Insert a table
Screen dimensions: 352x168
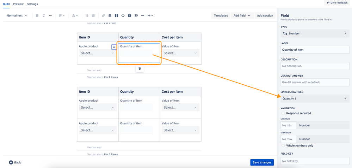pyautogui.click(x=110, y=16)
